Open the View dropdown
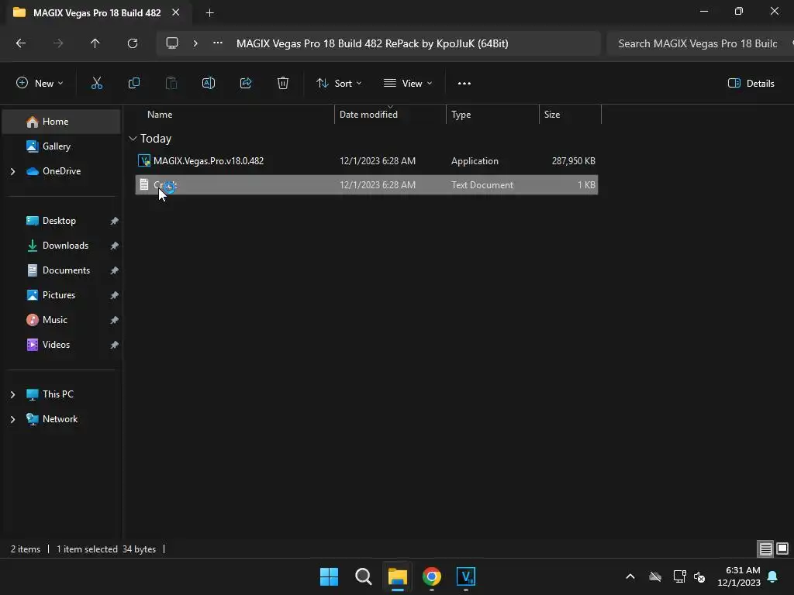 click(x=408, y=84)
